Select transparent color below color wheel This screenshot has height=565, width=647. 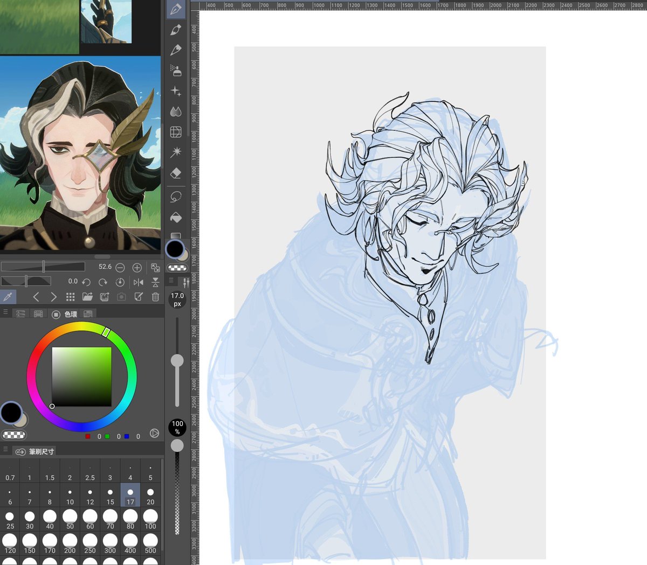point(14,435)
